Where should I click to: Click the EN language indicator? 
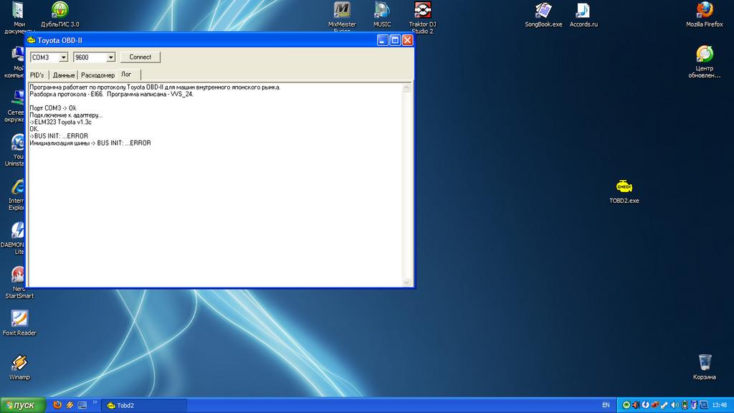click(606, 405)
